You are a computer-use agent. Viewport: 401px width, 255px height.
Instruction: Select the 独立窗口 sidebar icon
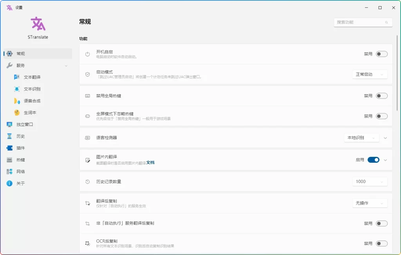[x=10, y=124]
